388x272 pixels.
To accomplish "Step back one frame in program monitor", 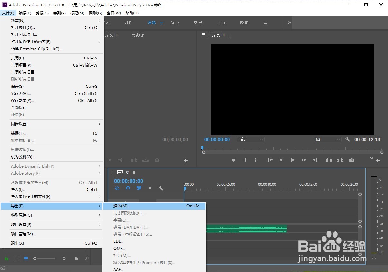I will click(x=281, y=160).
